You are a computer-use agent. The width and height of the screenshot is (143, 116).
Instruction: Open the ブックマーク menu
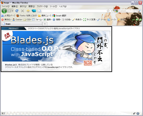[42, 7]
